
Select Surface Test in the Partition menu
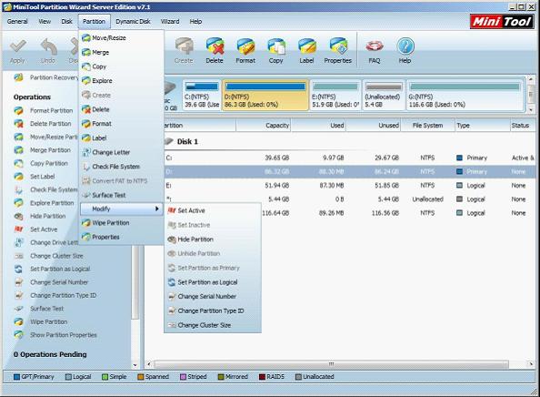coord(121,195)
